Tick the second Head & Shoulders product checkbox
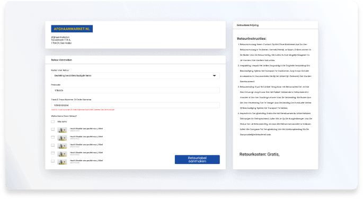This screenshot has width=363, height=199. [x=53, y=137]
